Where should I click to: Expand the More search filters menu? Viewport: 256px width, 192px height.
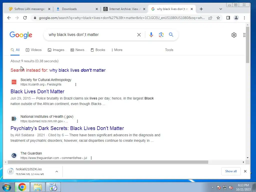click(x=117, y=50)
